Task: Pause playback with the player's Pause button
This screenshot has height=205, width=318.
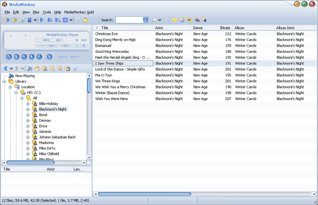Action: [24, 57]
